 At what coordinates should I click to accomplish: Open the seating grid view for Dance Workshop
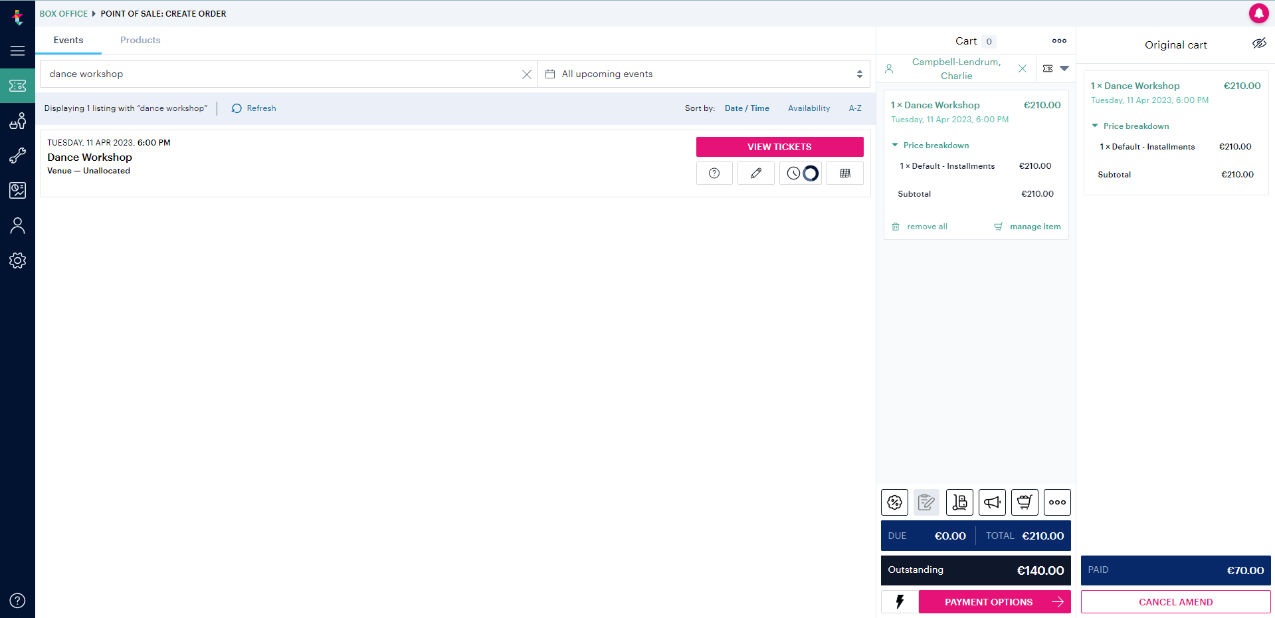(x=845, y=173)
